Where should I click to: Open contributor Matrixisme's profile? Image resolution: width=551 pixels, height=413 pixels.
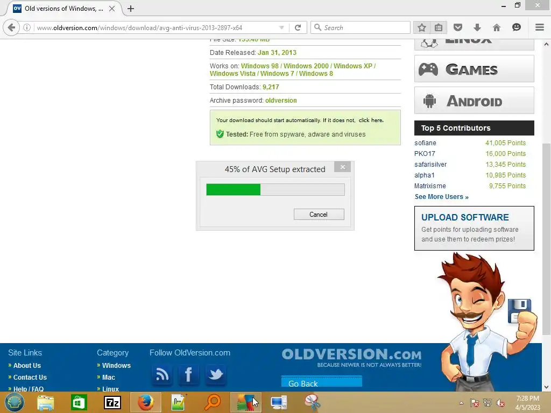pyautogui.click(x=430, y=186)
